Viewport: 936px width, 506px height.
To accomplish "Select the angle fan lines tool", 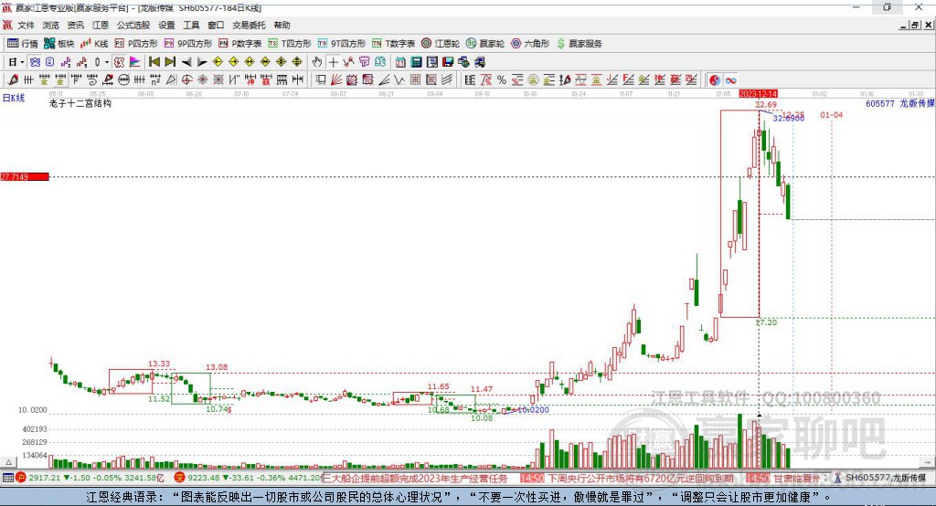I will pyautogui.click(x=336, y=79).
